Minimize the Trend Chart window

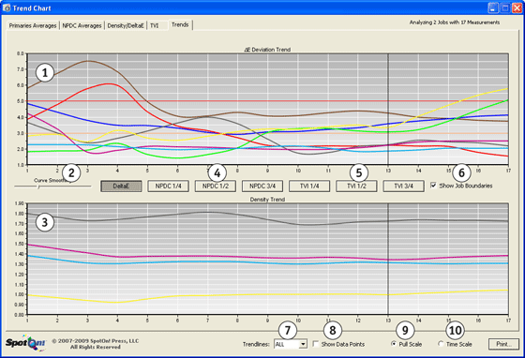[493, 8]
